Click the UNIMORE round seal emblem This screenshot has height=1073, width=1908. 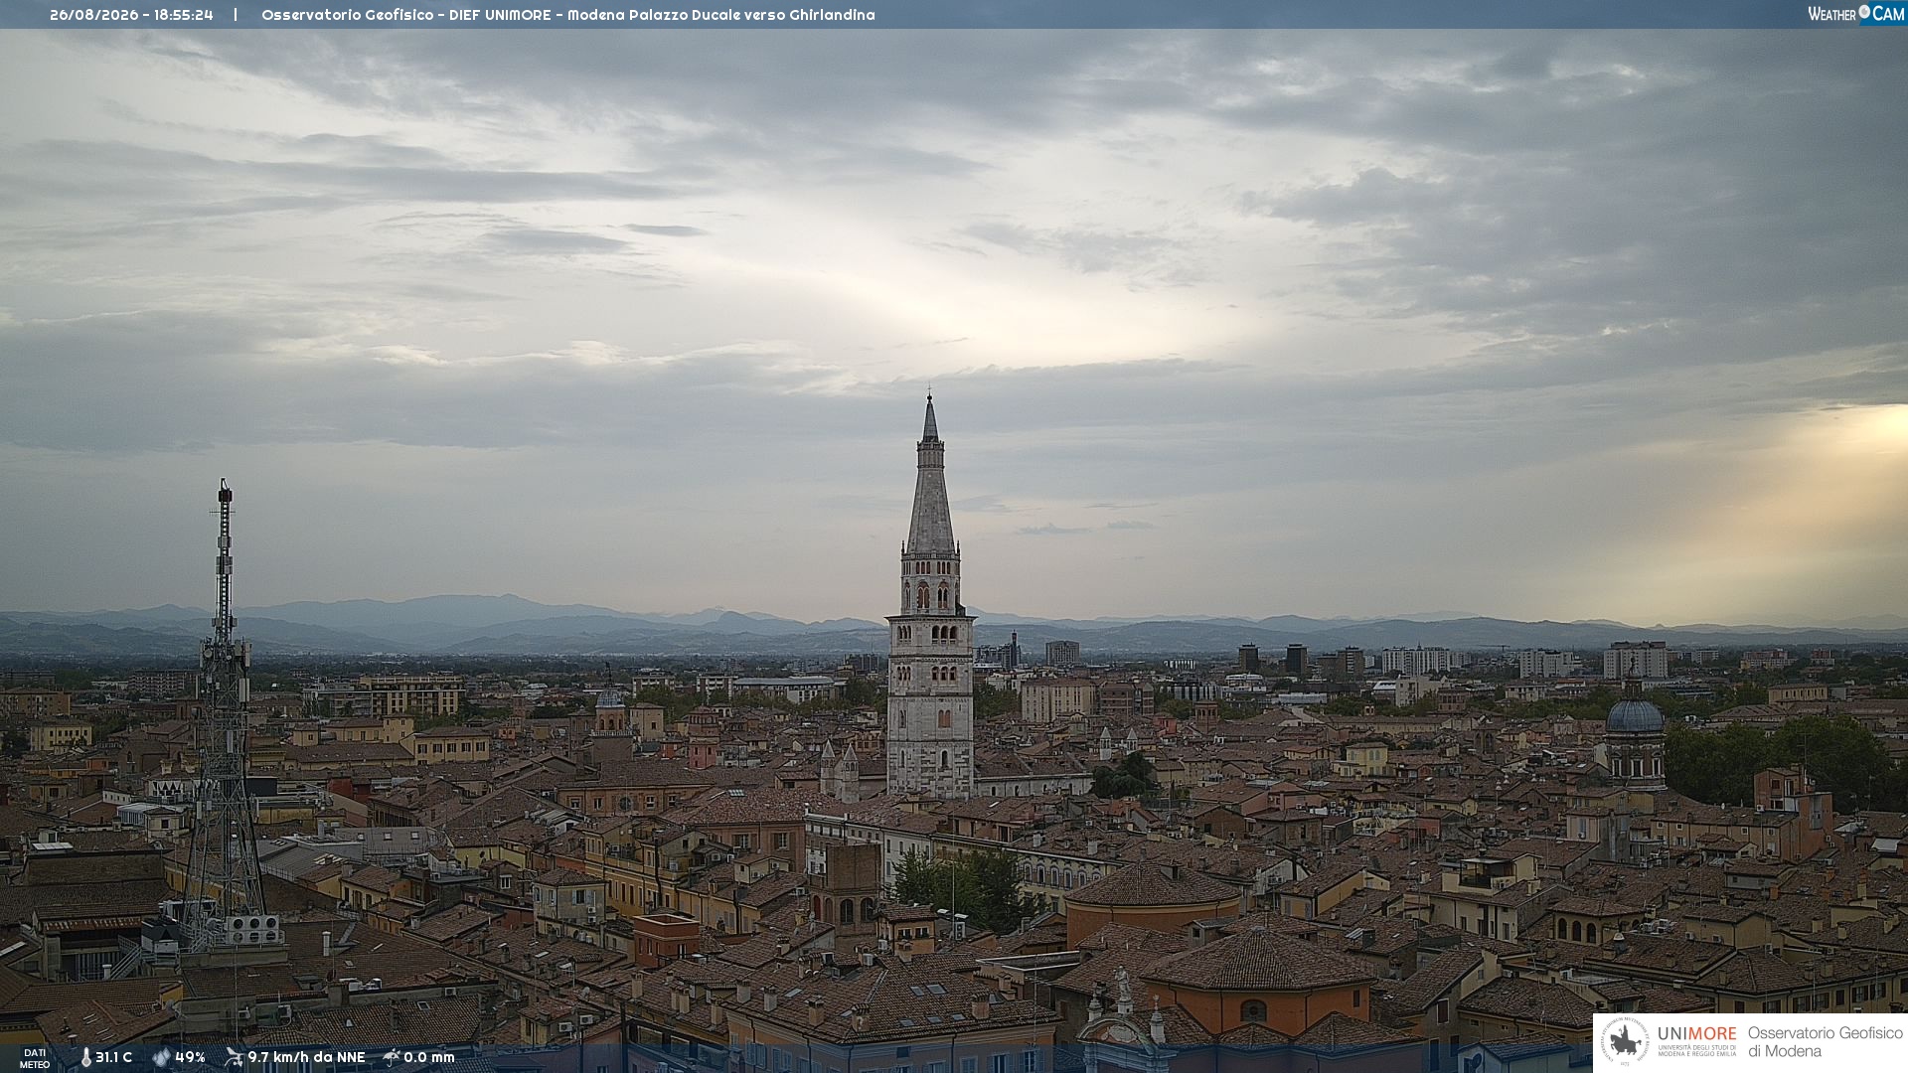(x=1625, y=1042)
